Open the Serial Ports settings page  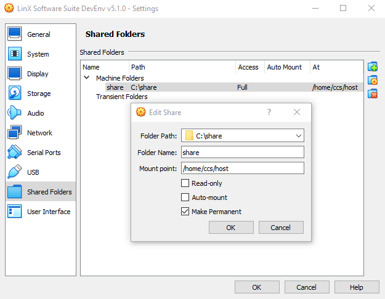click(41, 152)
